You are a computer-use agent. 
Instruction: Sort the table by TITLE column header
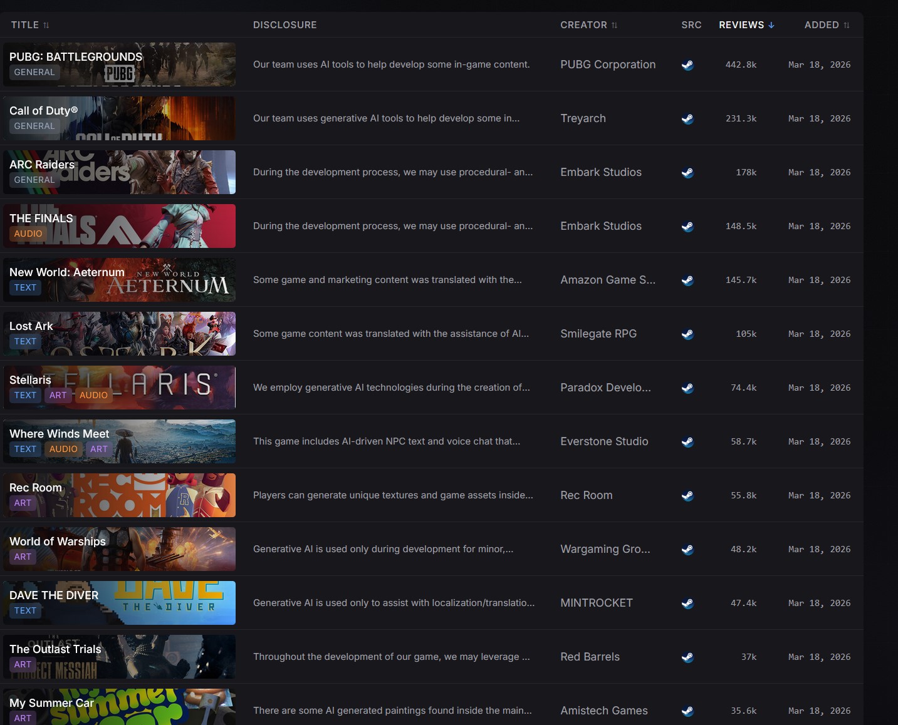pyautogui.click(x=30, y=25)
